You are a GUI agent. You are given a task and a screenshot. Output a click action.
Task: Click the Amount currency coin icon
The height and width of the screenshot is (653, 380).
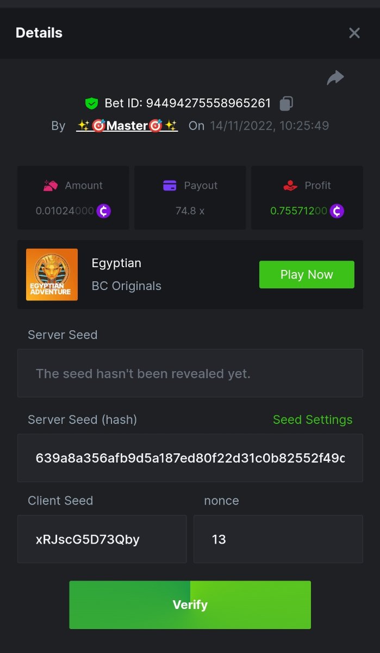[104, 211]
